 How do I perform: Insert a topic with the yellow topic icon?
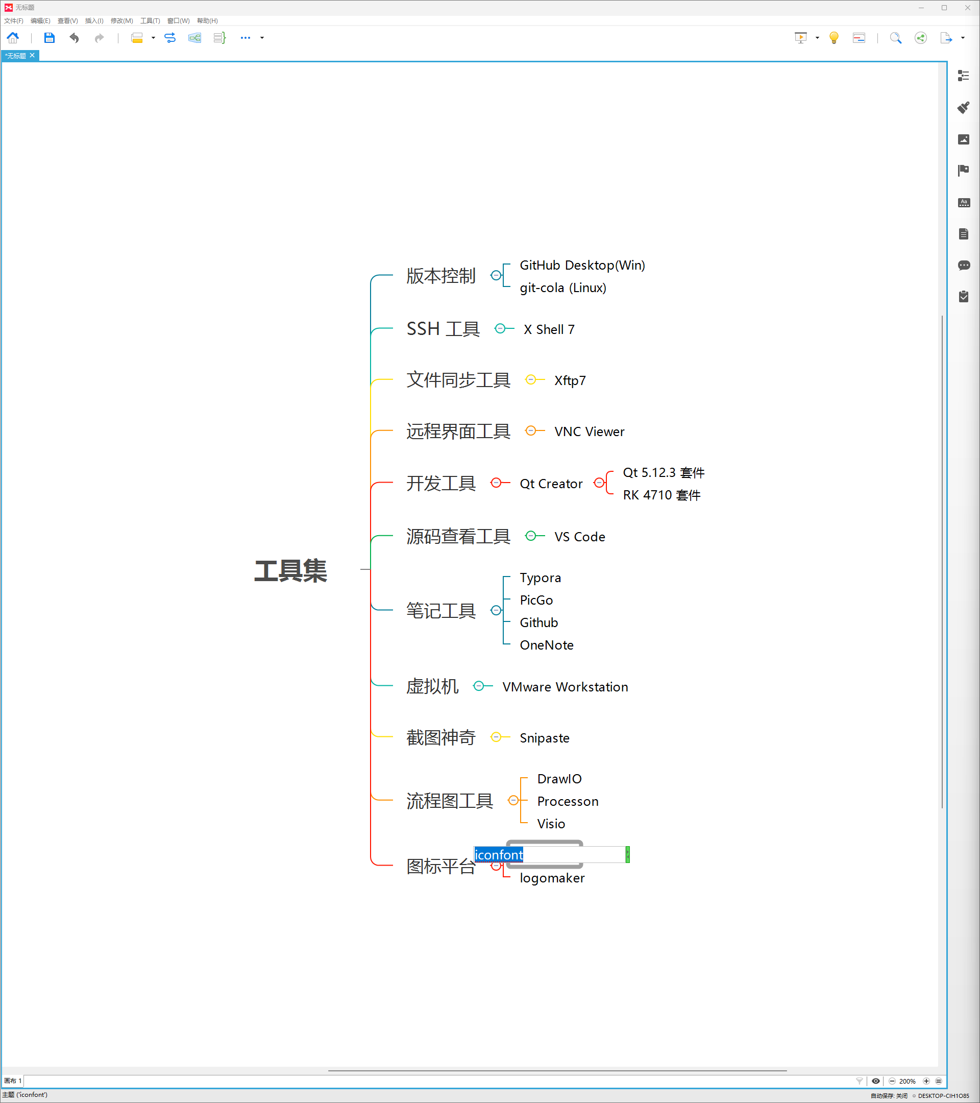click(x=137, y=38)
